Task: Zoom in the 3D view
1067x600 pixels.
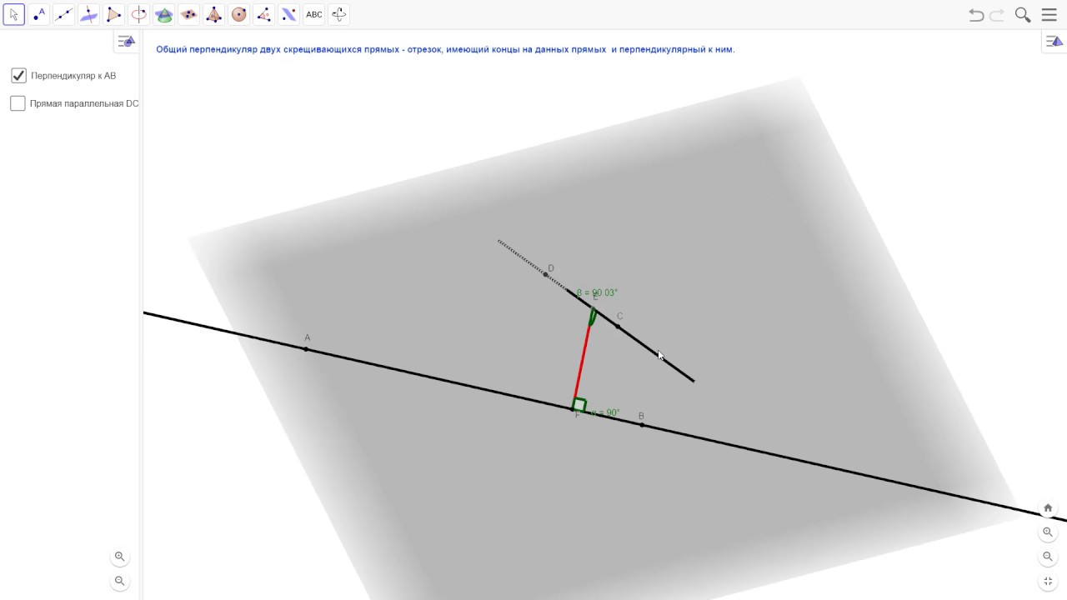Action: point(1048,532)
